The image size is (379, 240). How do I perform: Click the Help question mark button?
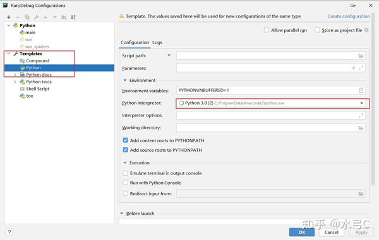click(9, 232)
